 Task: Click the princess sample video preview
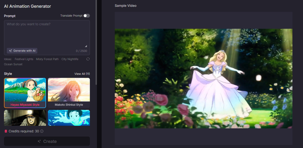pos(203,78)
